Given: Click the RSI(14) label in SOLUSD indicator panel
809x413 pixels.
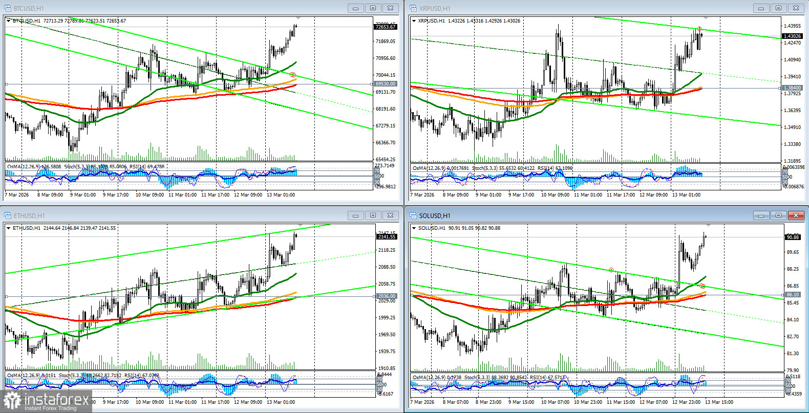Looking at the screenshot, I should (539, 378).
